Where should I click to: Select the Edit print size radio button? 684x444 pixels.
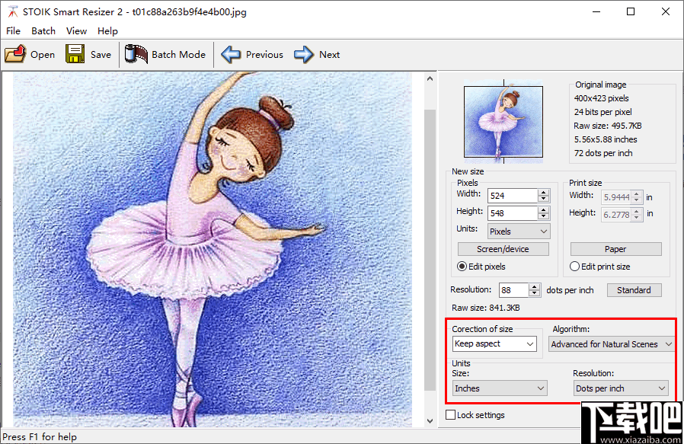575,267
